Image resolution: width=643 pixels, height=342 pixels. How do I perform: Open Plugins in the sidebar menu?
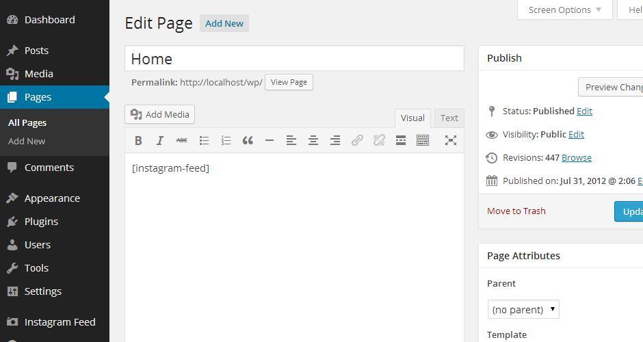click(41, 222)
